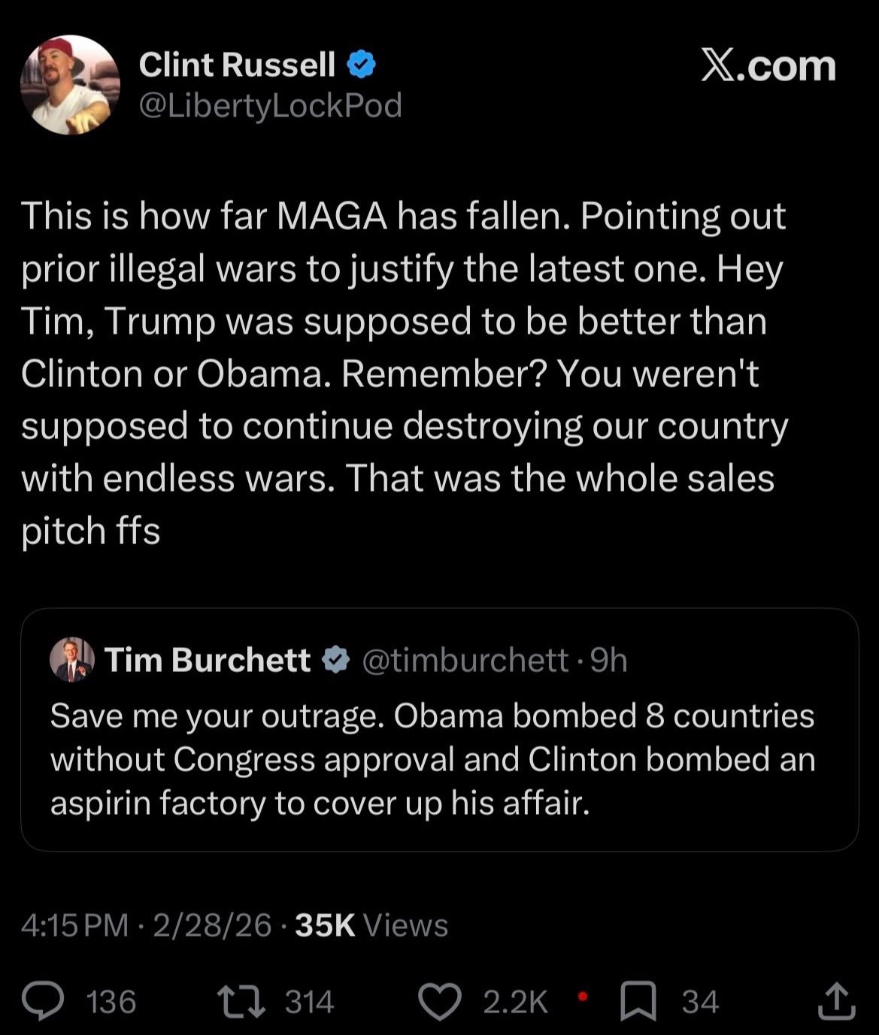
Task: Click Tim Burchett's verified checkmark badge
Action: pyautogui.click(x=335, y=660)
